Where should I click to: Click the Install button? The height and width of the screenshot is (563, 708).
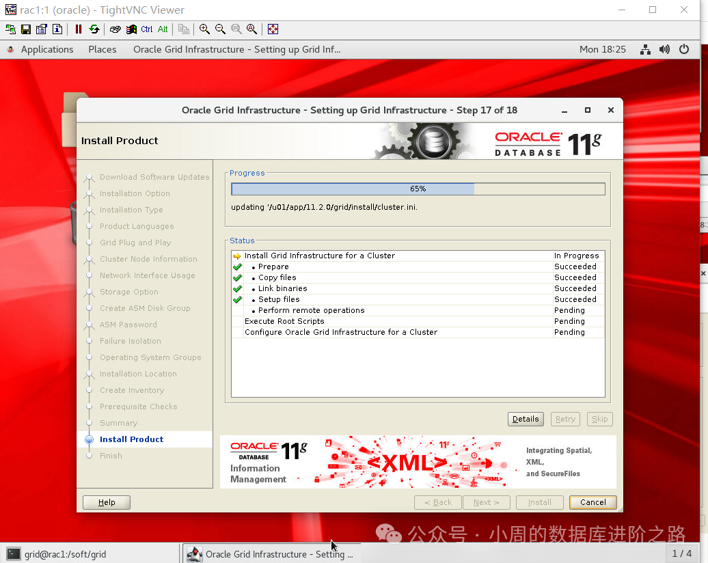540,502
